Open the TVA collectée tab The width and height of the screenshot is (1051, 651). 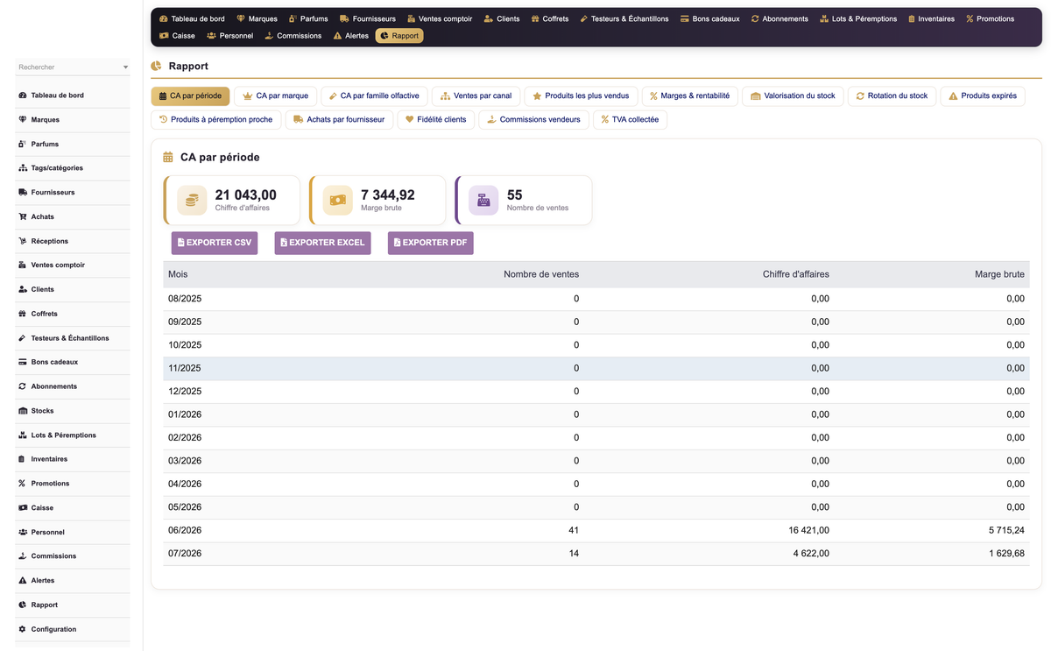[630, 120]
